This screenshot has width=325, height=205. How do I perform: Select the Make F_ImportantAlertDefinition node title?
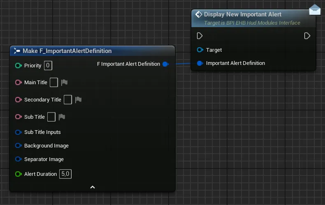[67, 51]
